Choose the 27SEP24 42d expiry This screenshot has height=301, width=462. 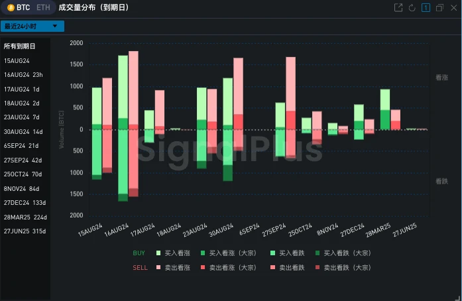coord(23,160)
